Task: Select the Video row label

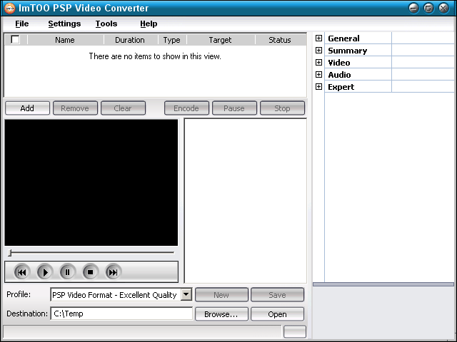Action: 339,63
